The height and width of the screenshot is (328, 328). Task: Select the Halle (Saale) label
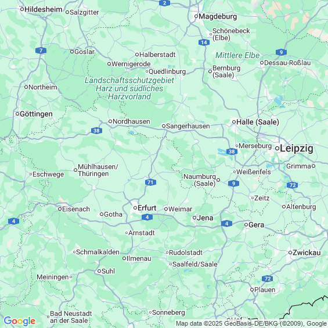click(258, 122)
